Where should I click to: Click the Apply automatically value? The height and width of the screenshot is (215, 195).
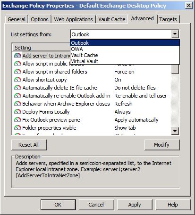136,120
